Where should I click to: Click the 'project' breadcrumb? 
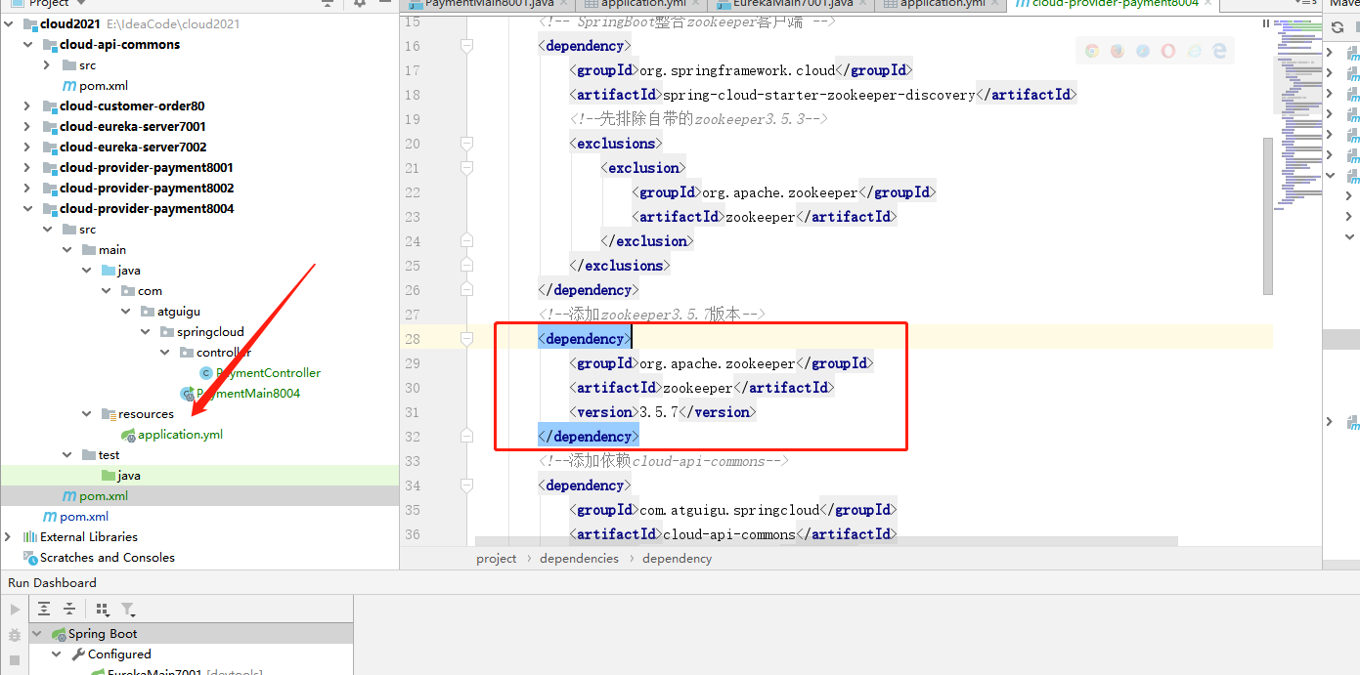(497, 559)
